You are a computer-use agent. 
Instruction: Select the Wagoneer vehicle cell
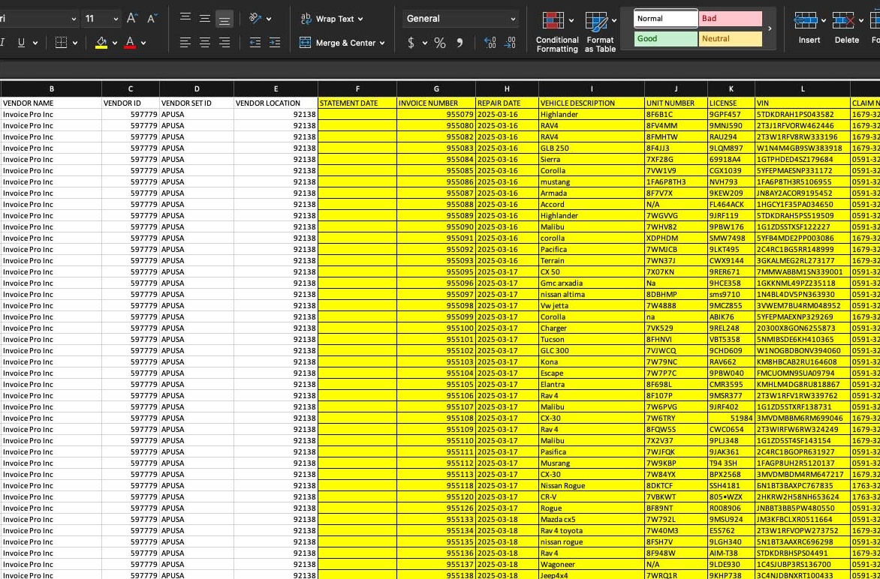pyautogui.click(x=592, y=564)
